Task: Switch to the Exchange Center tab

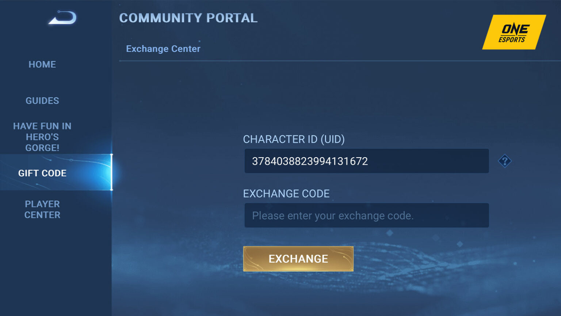Action: click(163, 48)
